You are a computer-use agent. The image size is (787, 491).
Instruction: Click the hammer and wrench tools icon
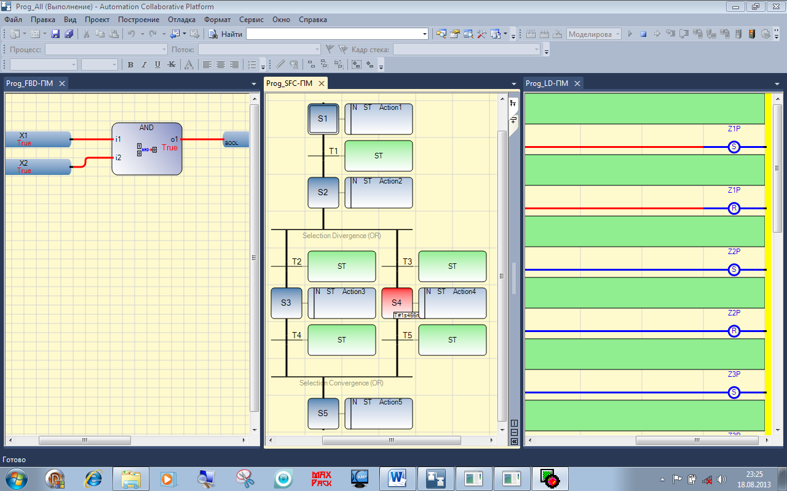[482, 34]
